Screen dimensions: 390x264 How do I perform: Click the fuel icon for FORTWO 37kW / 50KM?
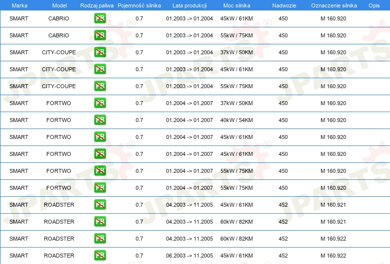100,103
